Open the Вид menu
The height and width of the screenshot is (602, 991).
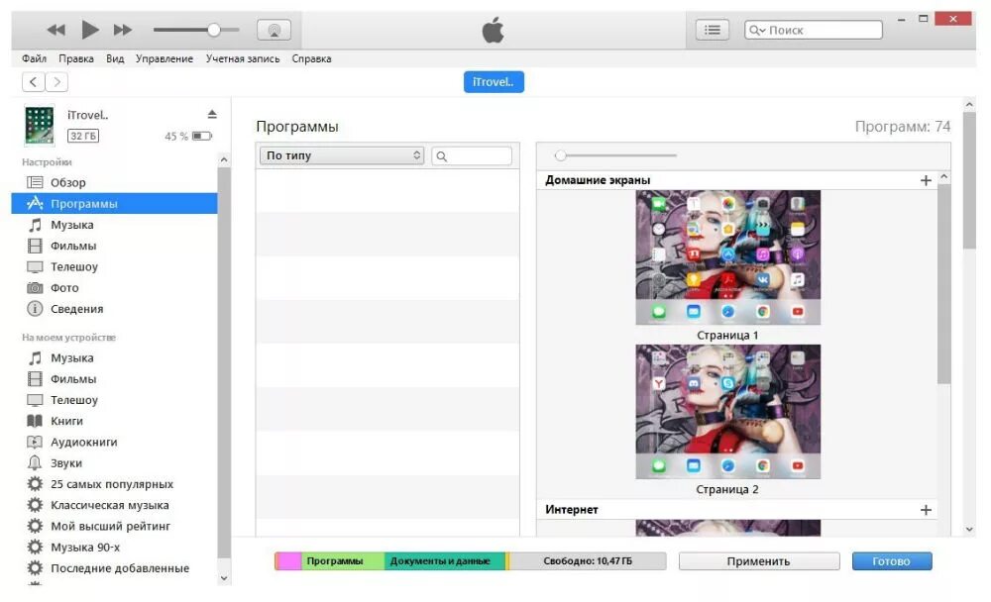[114, 58]
